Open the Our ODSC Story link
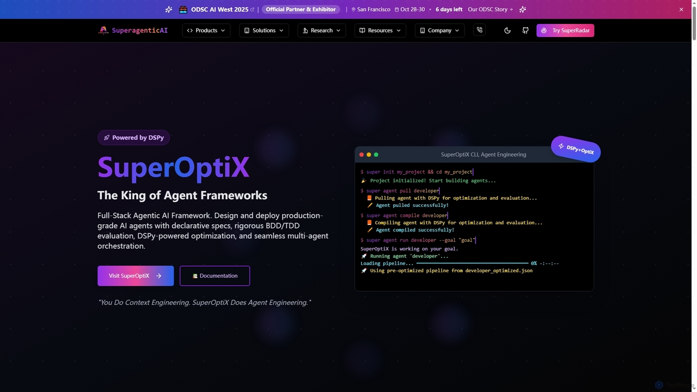 (490, 9)
